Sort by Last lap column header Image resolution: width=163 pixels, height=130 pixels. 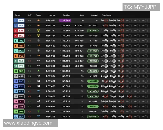[52, 15]
